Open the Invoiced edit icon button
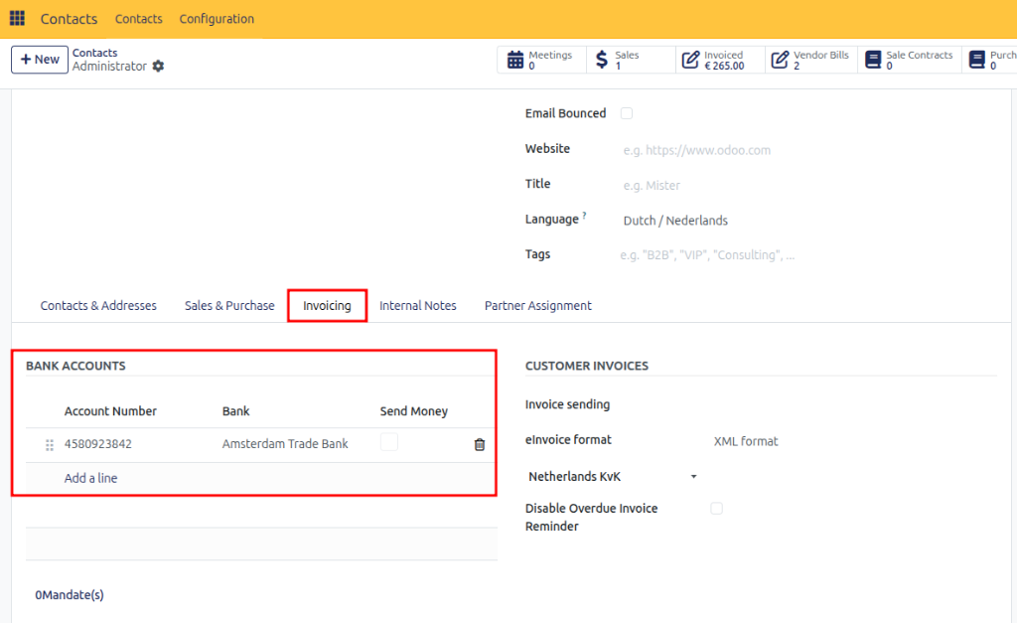Screen dimensions: 1017x623 pyautogui.click(x=691, y=60)
